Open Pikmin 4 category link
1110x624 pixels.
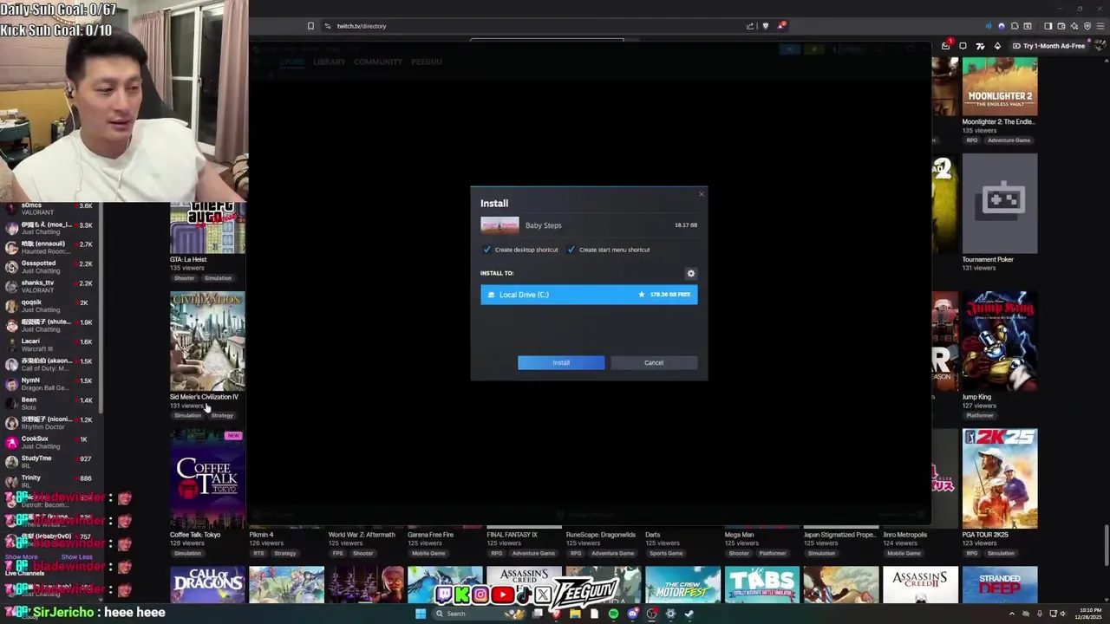(x=261, y=535)
